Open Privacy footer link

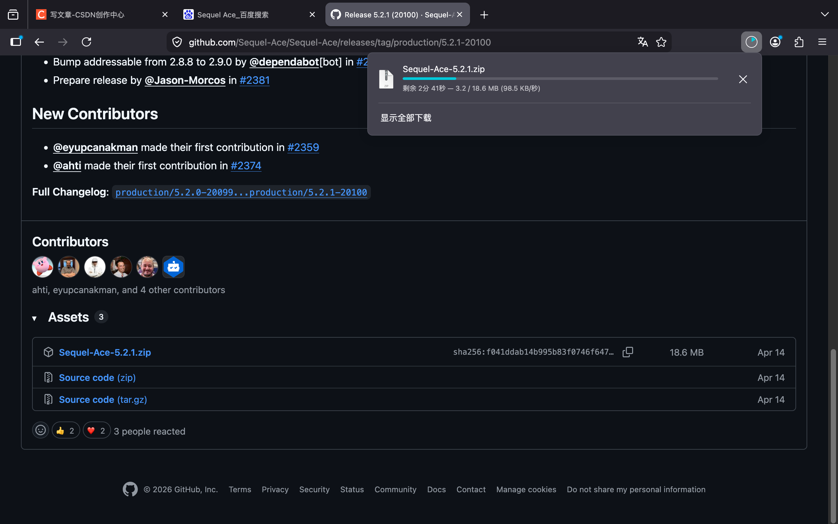[275, 489]
